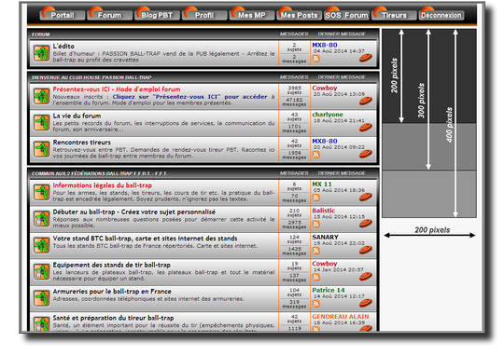Click RSS icon in Equipement des stands row
The image size is (504, 356).
[316, 277]
